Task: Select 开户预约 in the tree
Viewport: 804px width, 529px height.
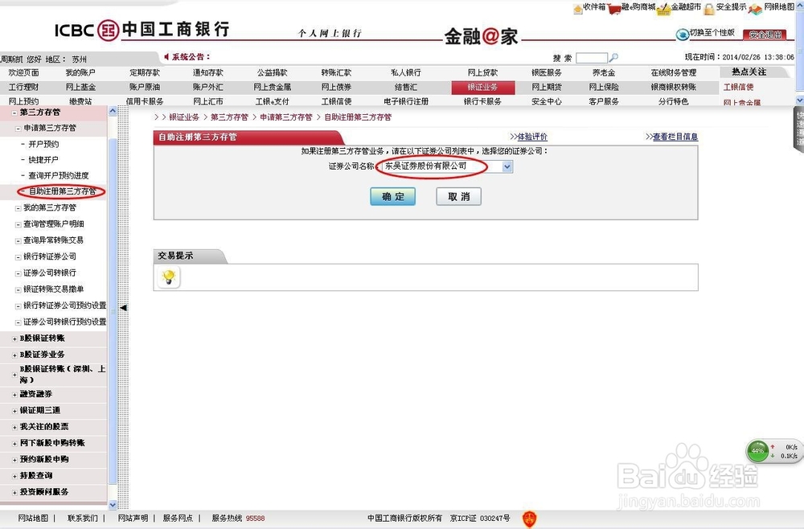Action: tap(43, 144)
